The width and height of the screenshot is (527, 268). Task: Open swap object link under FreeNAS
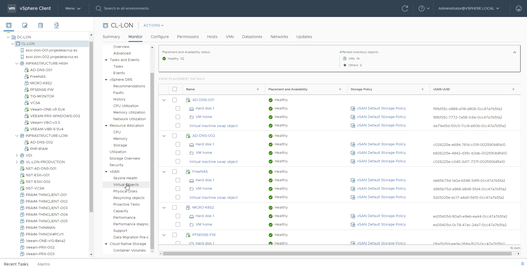[x=214, y=198]
